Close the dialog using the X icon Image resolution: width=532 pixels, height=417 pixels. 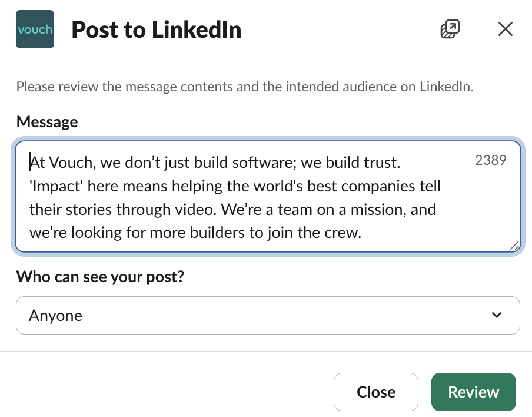click(505, 29)
